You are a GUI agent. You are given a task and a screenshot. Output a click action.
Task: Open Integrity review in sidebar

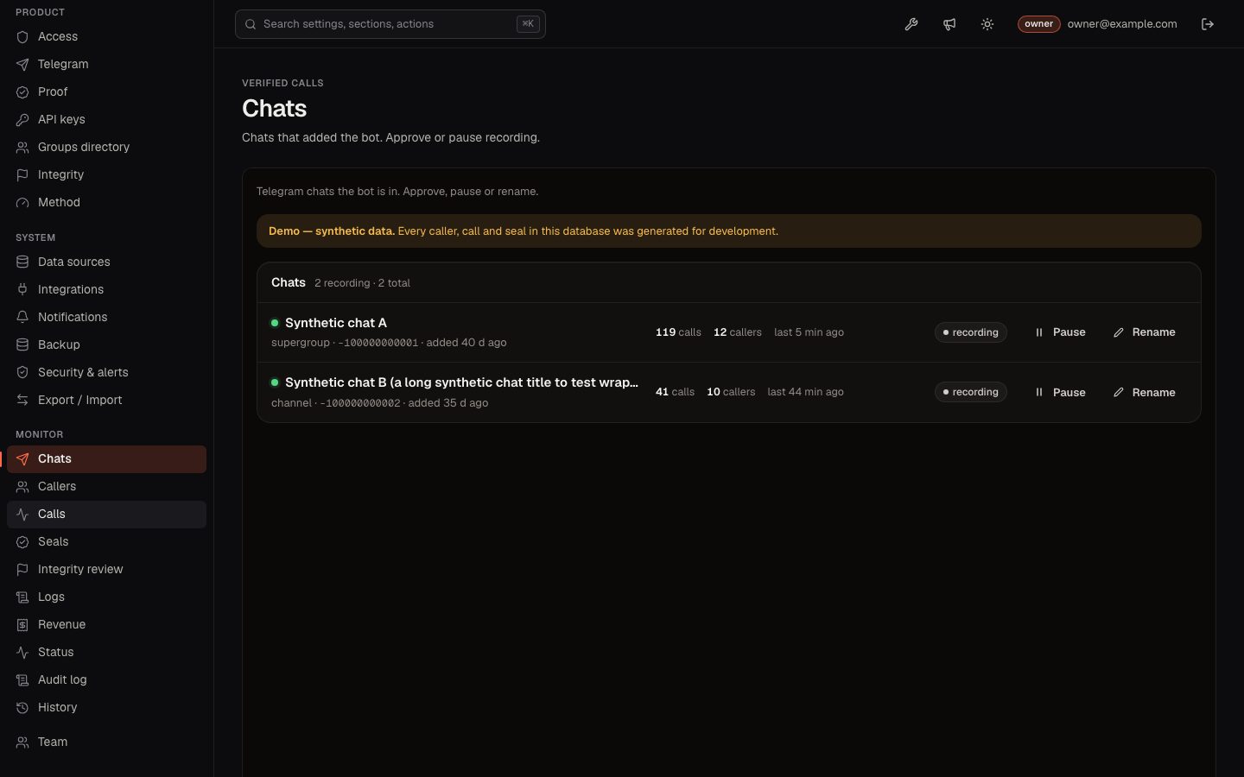coord(106,570)
